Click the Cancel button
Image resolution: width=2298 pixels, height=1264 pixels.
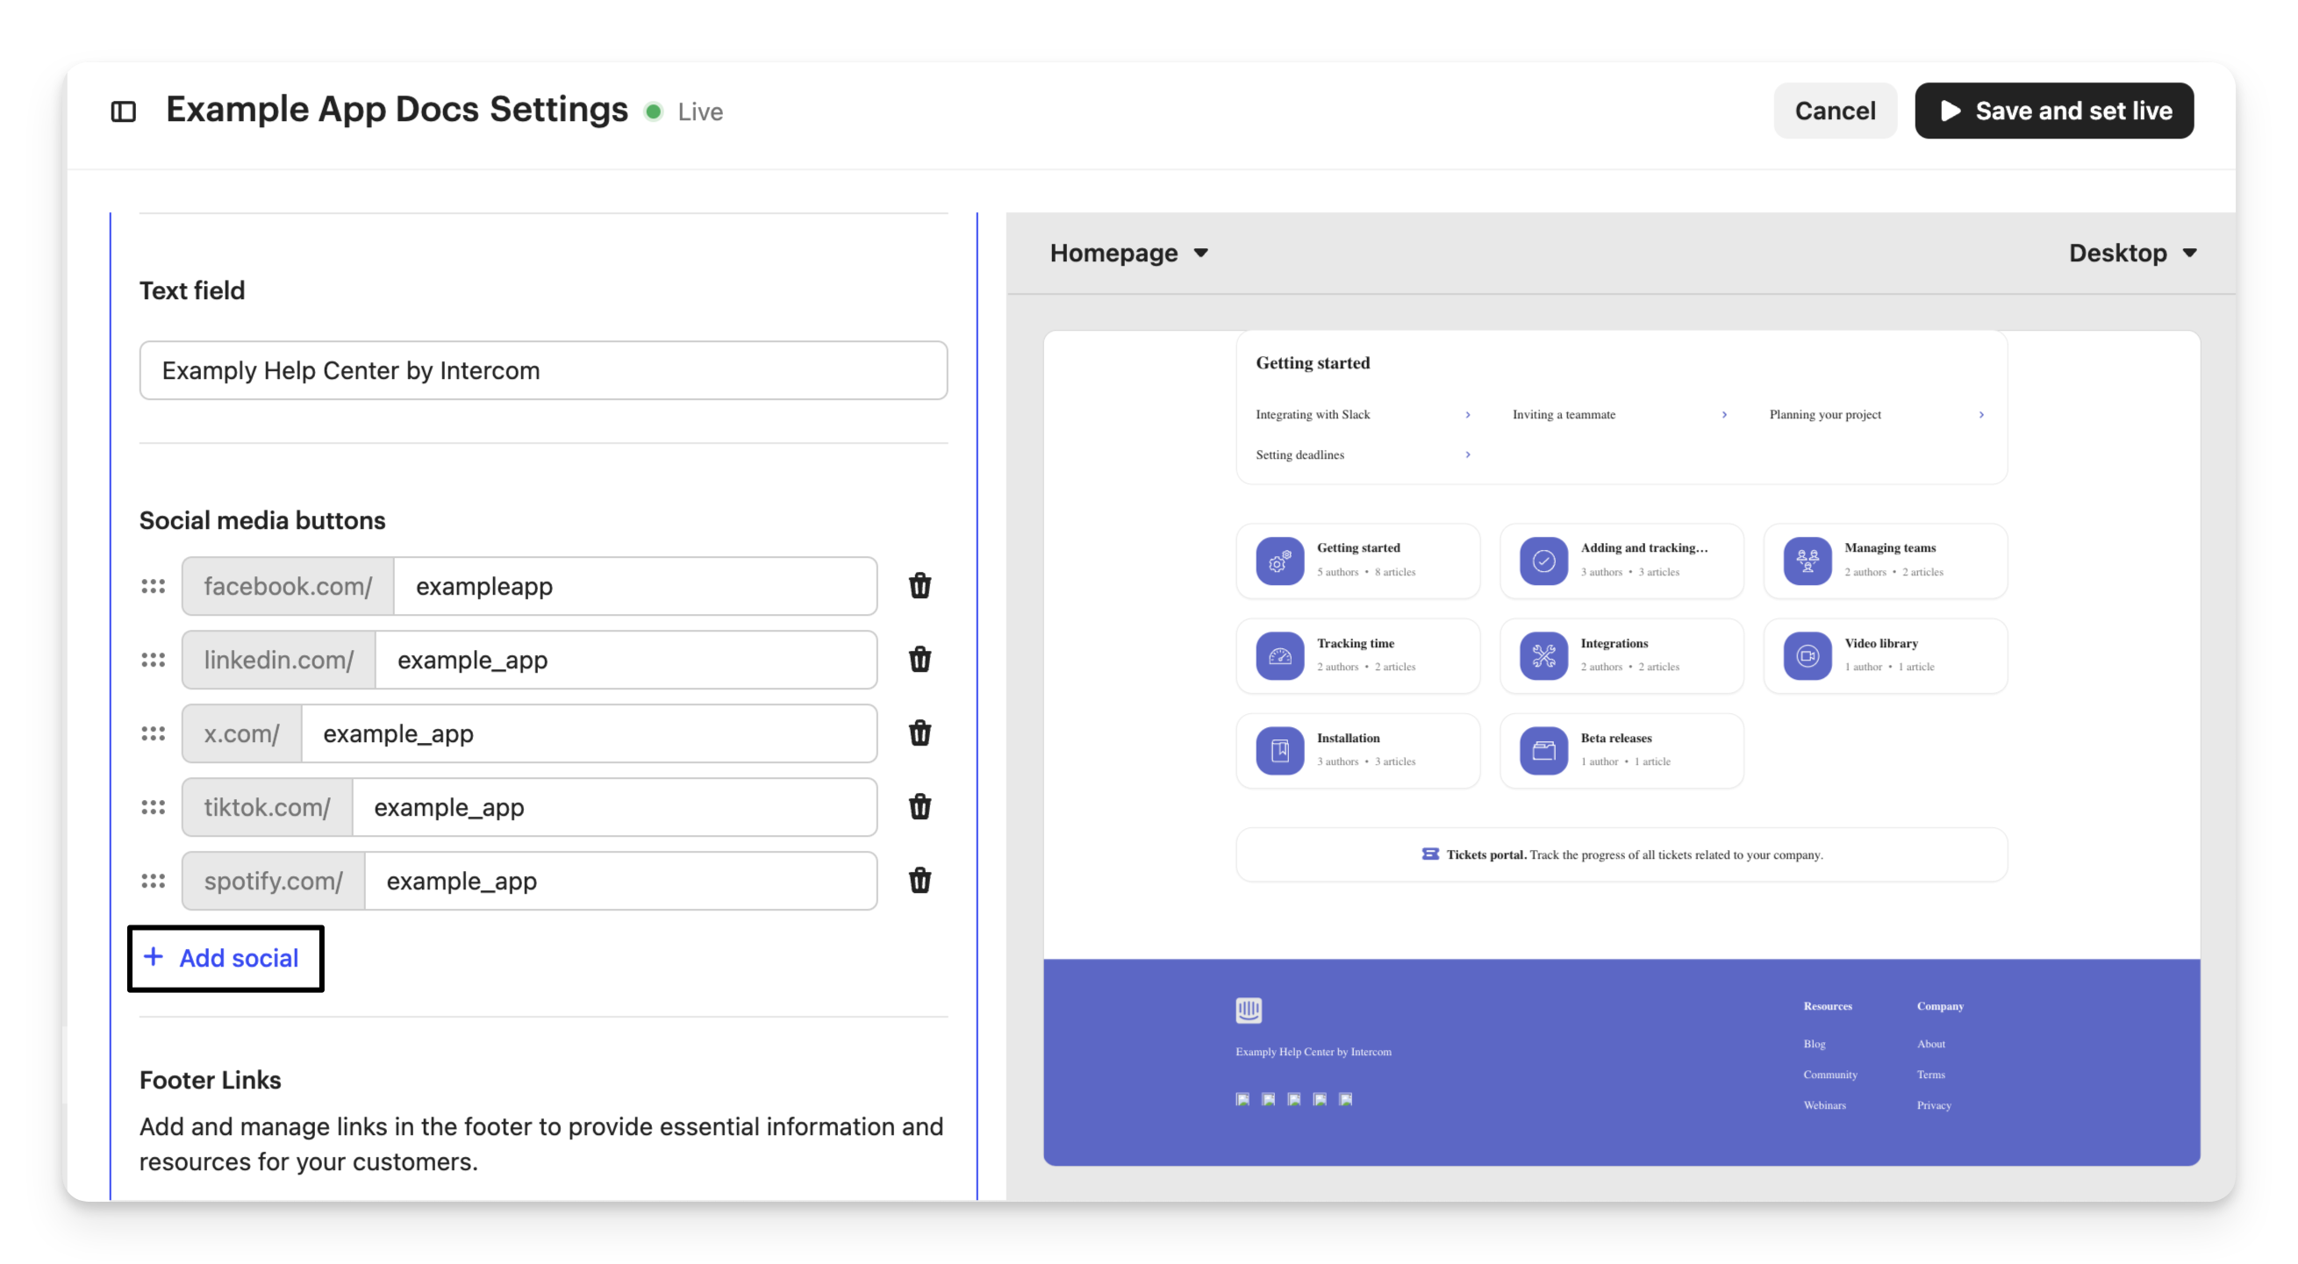point(1834,111)
